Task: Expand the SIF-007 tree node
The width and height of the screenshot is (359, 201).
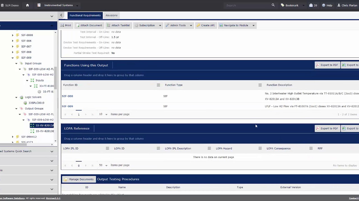Action: [x=13, y=47]
